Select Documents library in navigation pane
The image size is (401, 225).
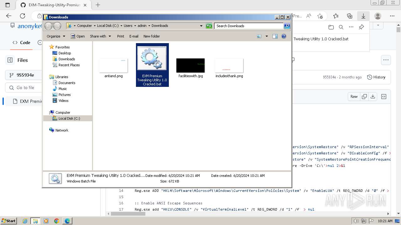67,83
